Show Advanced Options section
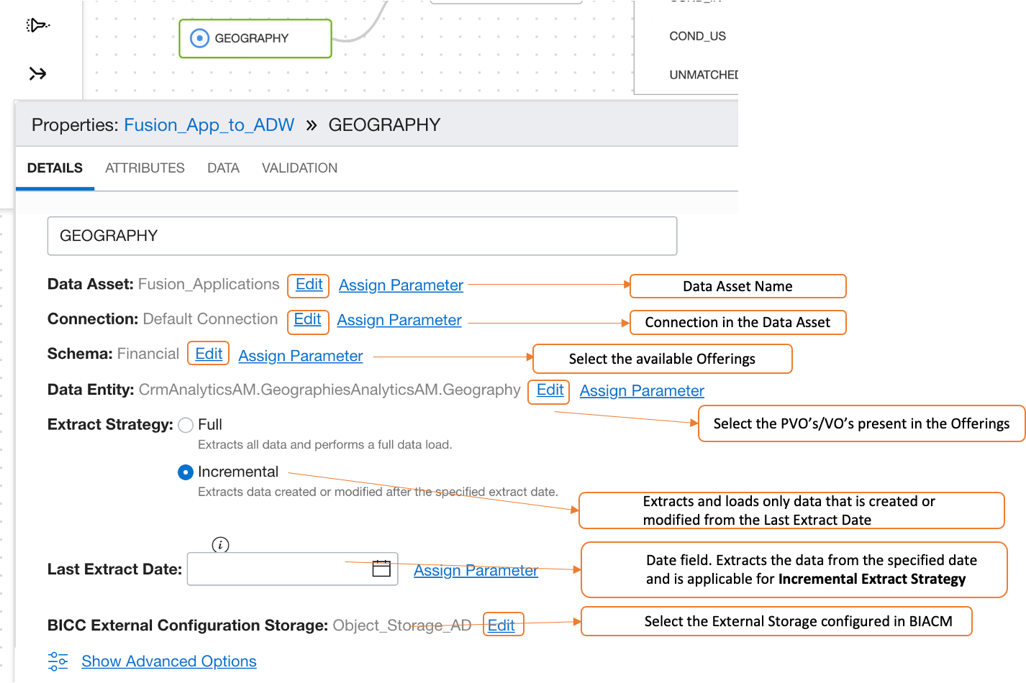 (x=169, y=661)
